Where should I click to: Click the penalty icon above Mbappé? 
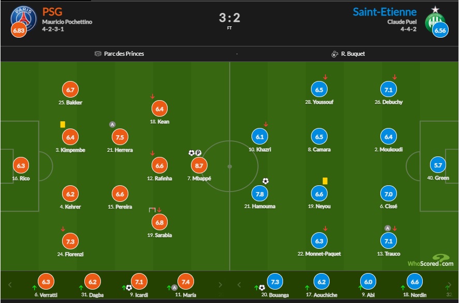(x=198, y=153)
